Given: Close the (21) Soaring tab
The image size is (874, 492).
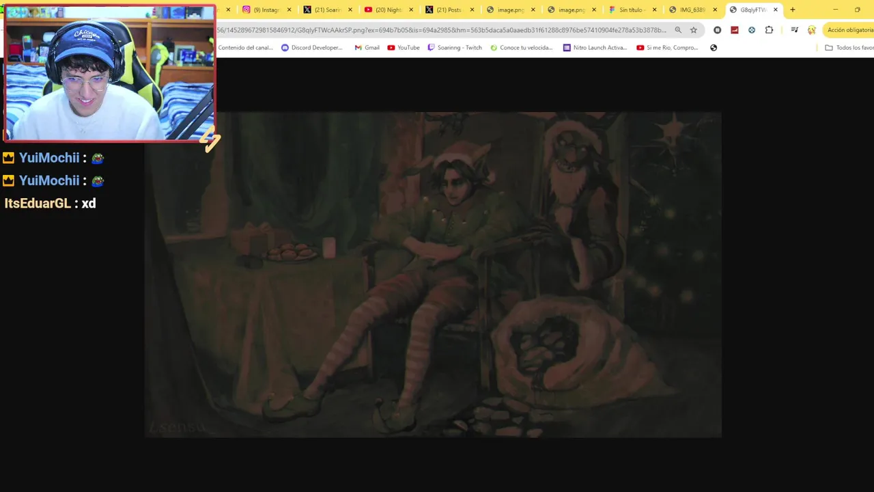Looking at the screenshot, I should click(x=350, y=10).
